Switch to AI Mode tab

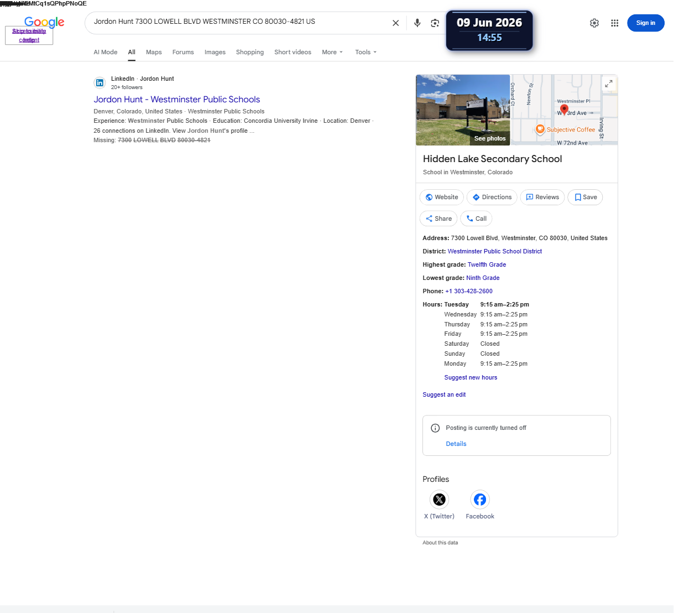pos(106,52)
